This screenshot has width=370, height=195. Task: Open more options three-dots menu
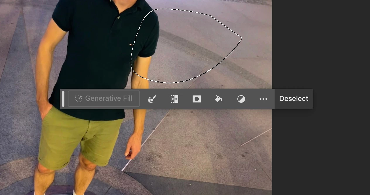coord(263,99)
